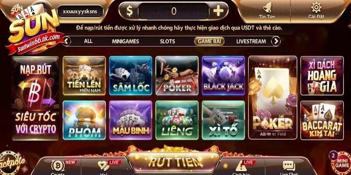The image size is (351, 175).
Task: Open Cài Đặt gear settings
Action: [x=316, y=7]
